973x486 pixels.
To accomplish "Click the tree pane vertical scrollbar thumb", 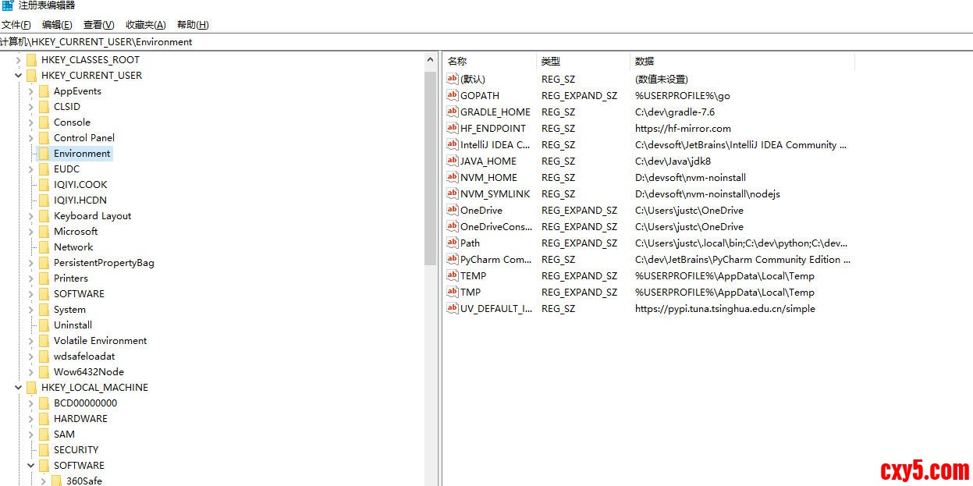I will pyautogui.click(x=431, y=168).
